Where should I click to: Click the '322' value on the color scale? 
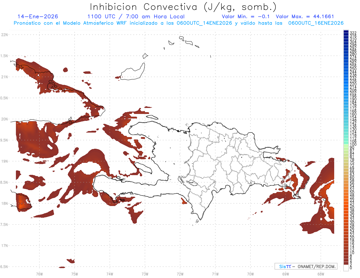353,33
